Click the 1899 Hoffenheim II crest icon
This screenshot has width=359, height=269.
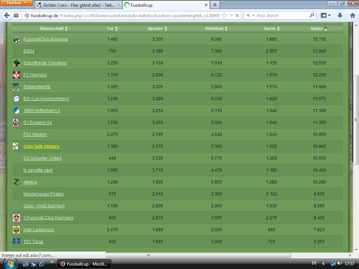(16, 111)
